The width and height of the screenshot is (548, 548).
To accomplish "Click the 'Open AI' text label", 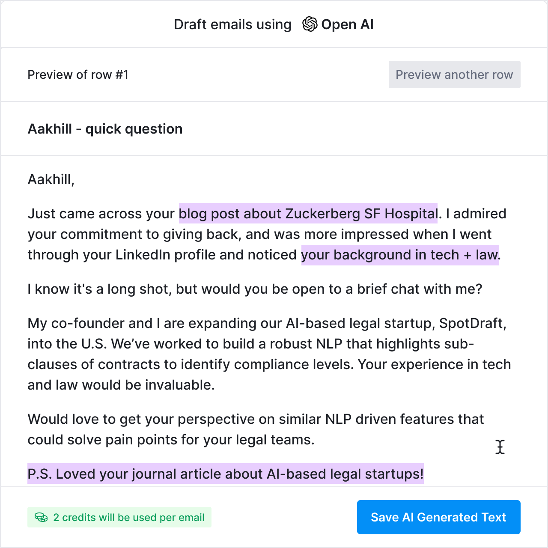I will (x=347, y=24).
